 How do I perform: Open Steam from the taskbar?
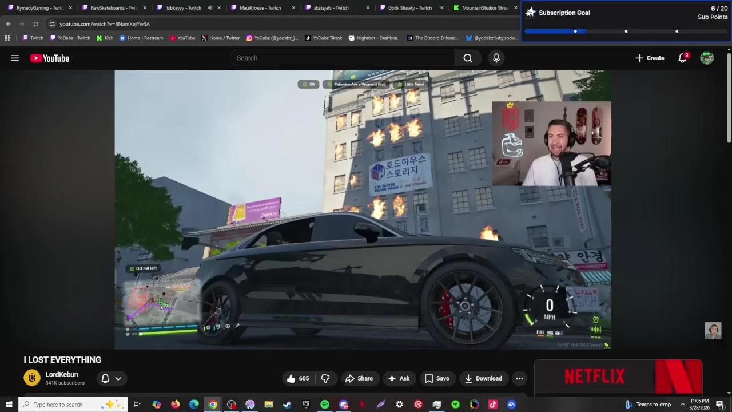coord(287,405)
